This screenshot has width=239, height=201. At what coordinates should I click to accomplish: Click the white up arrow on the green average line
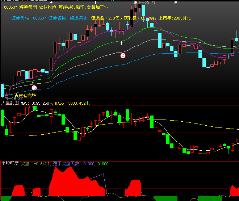pyautogui.click(x=121, y=43)
